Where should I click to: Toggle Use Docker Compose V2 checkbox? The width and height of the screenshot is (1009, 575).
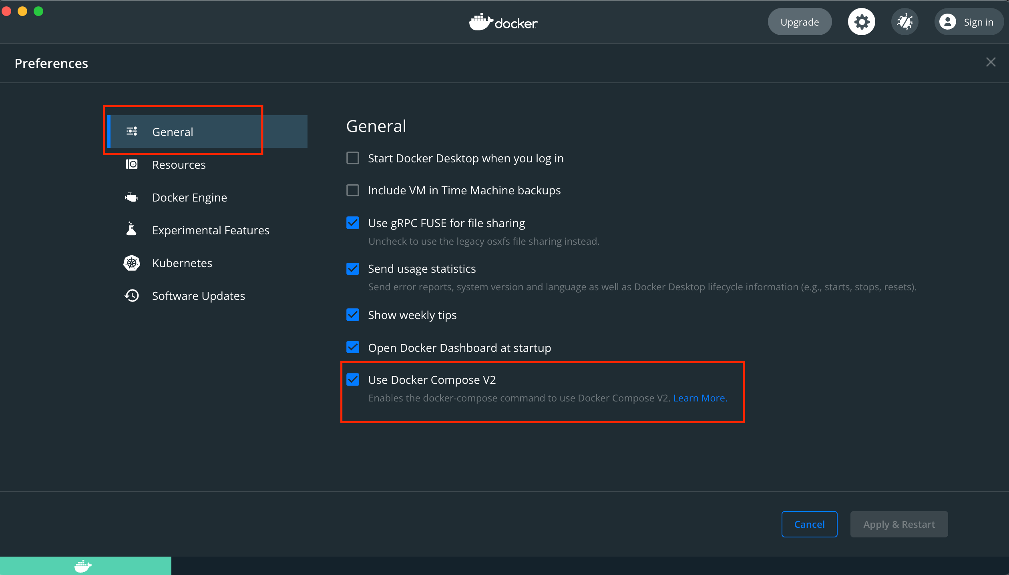click(354, 380)
